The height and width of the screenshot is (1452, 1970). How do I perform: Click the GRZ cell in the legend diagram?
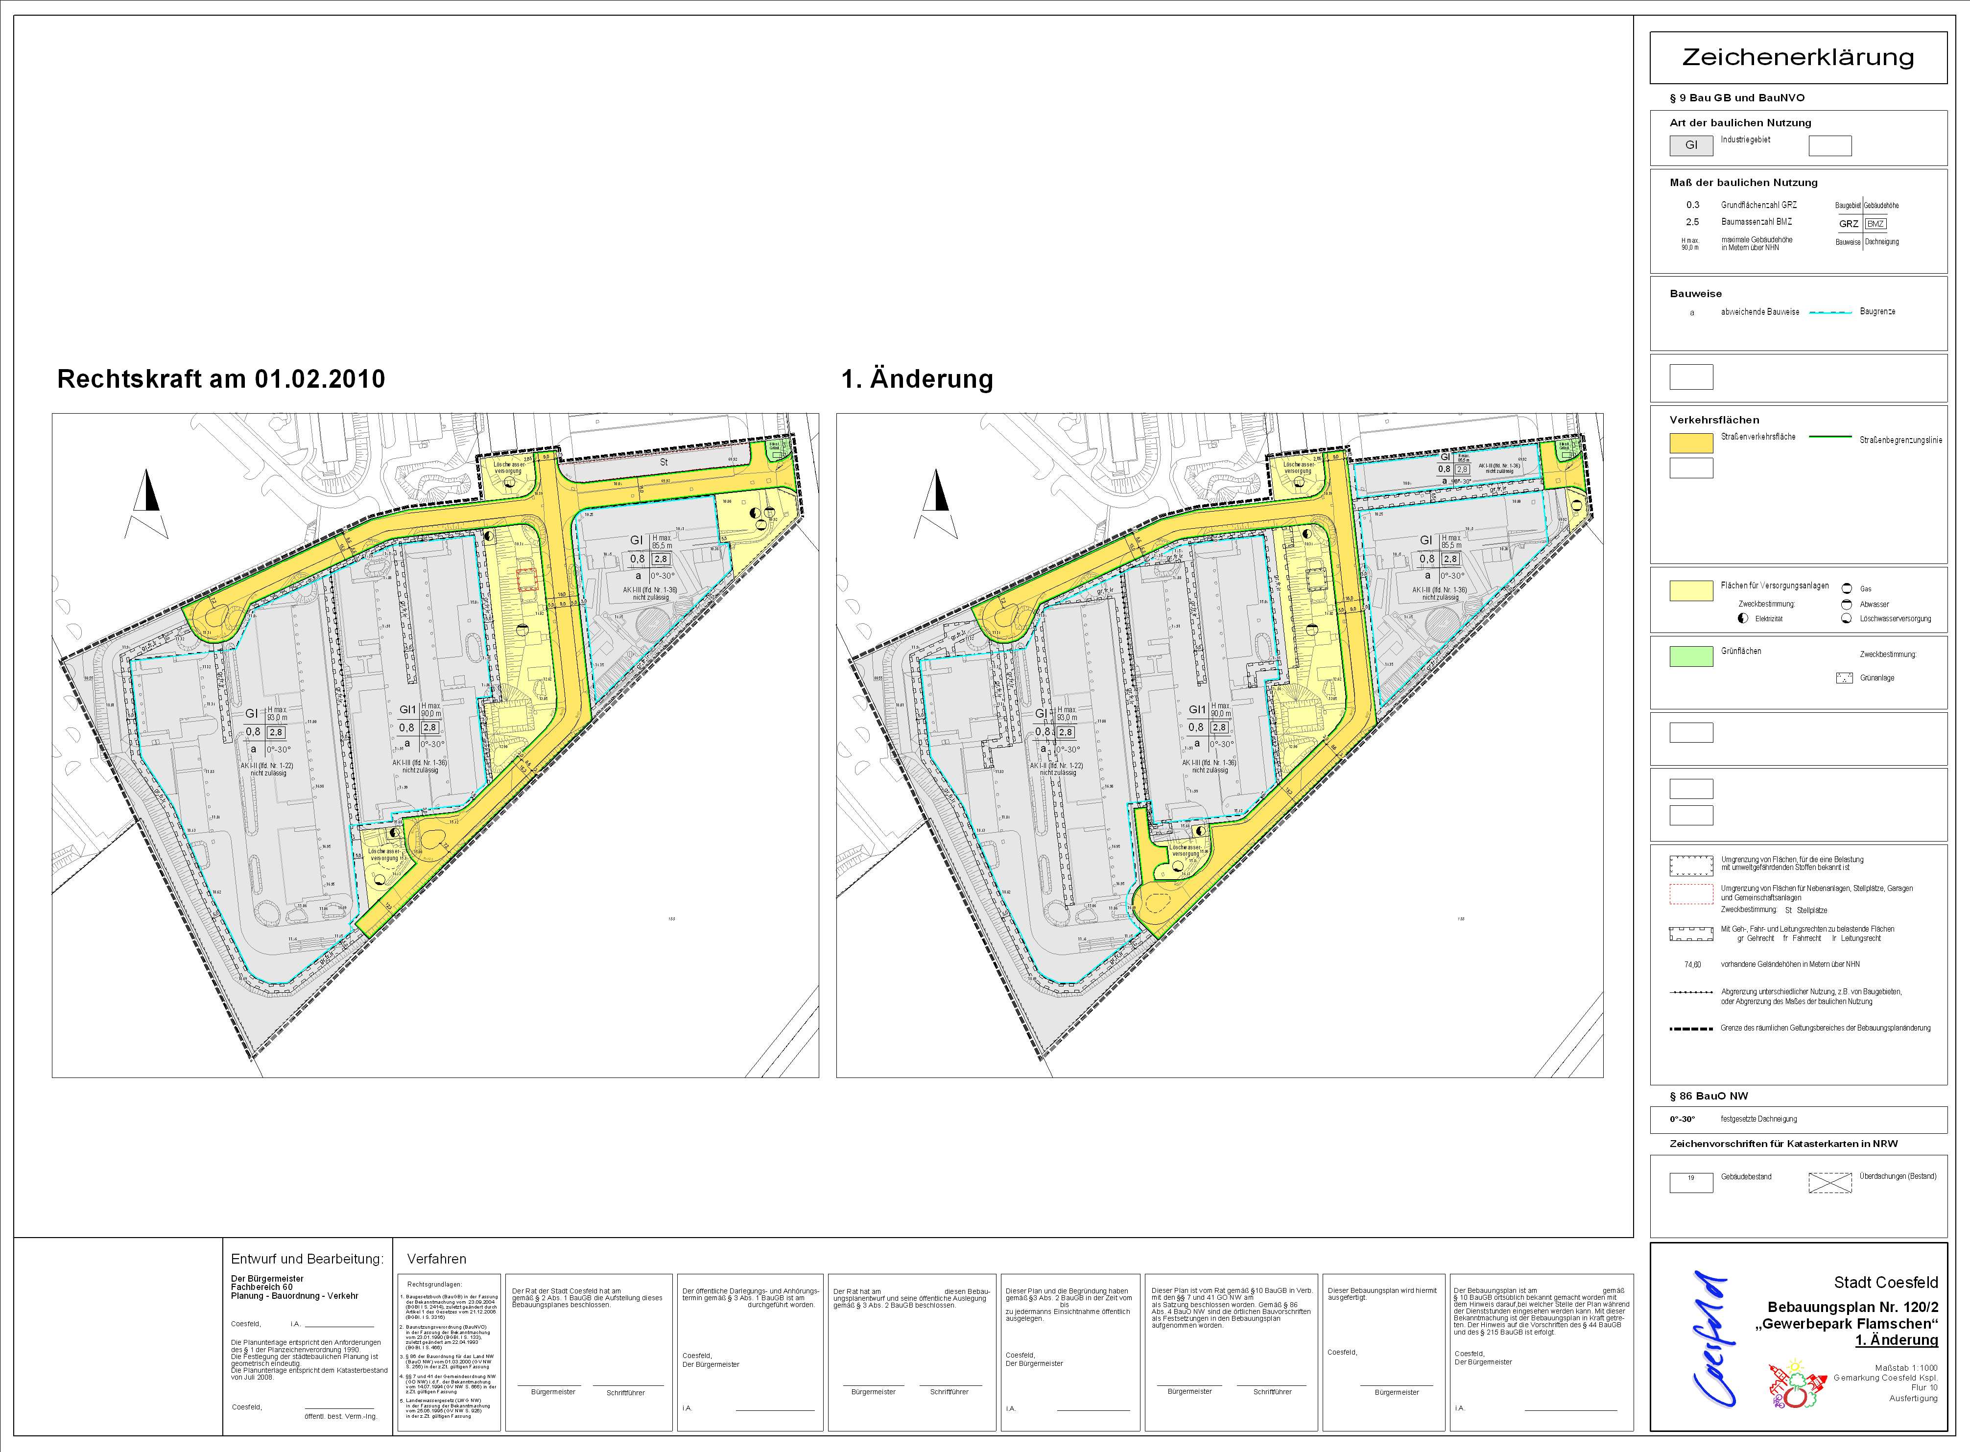point(1848,224)
